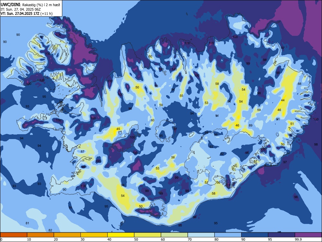Click the humidity value 45 on the map
Image resolution: width=322 pixels, height=242 pixels.
[x=118, y=129]
